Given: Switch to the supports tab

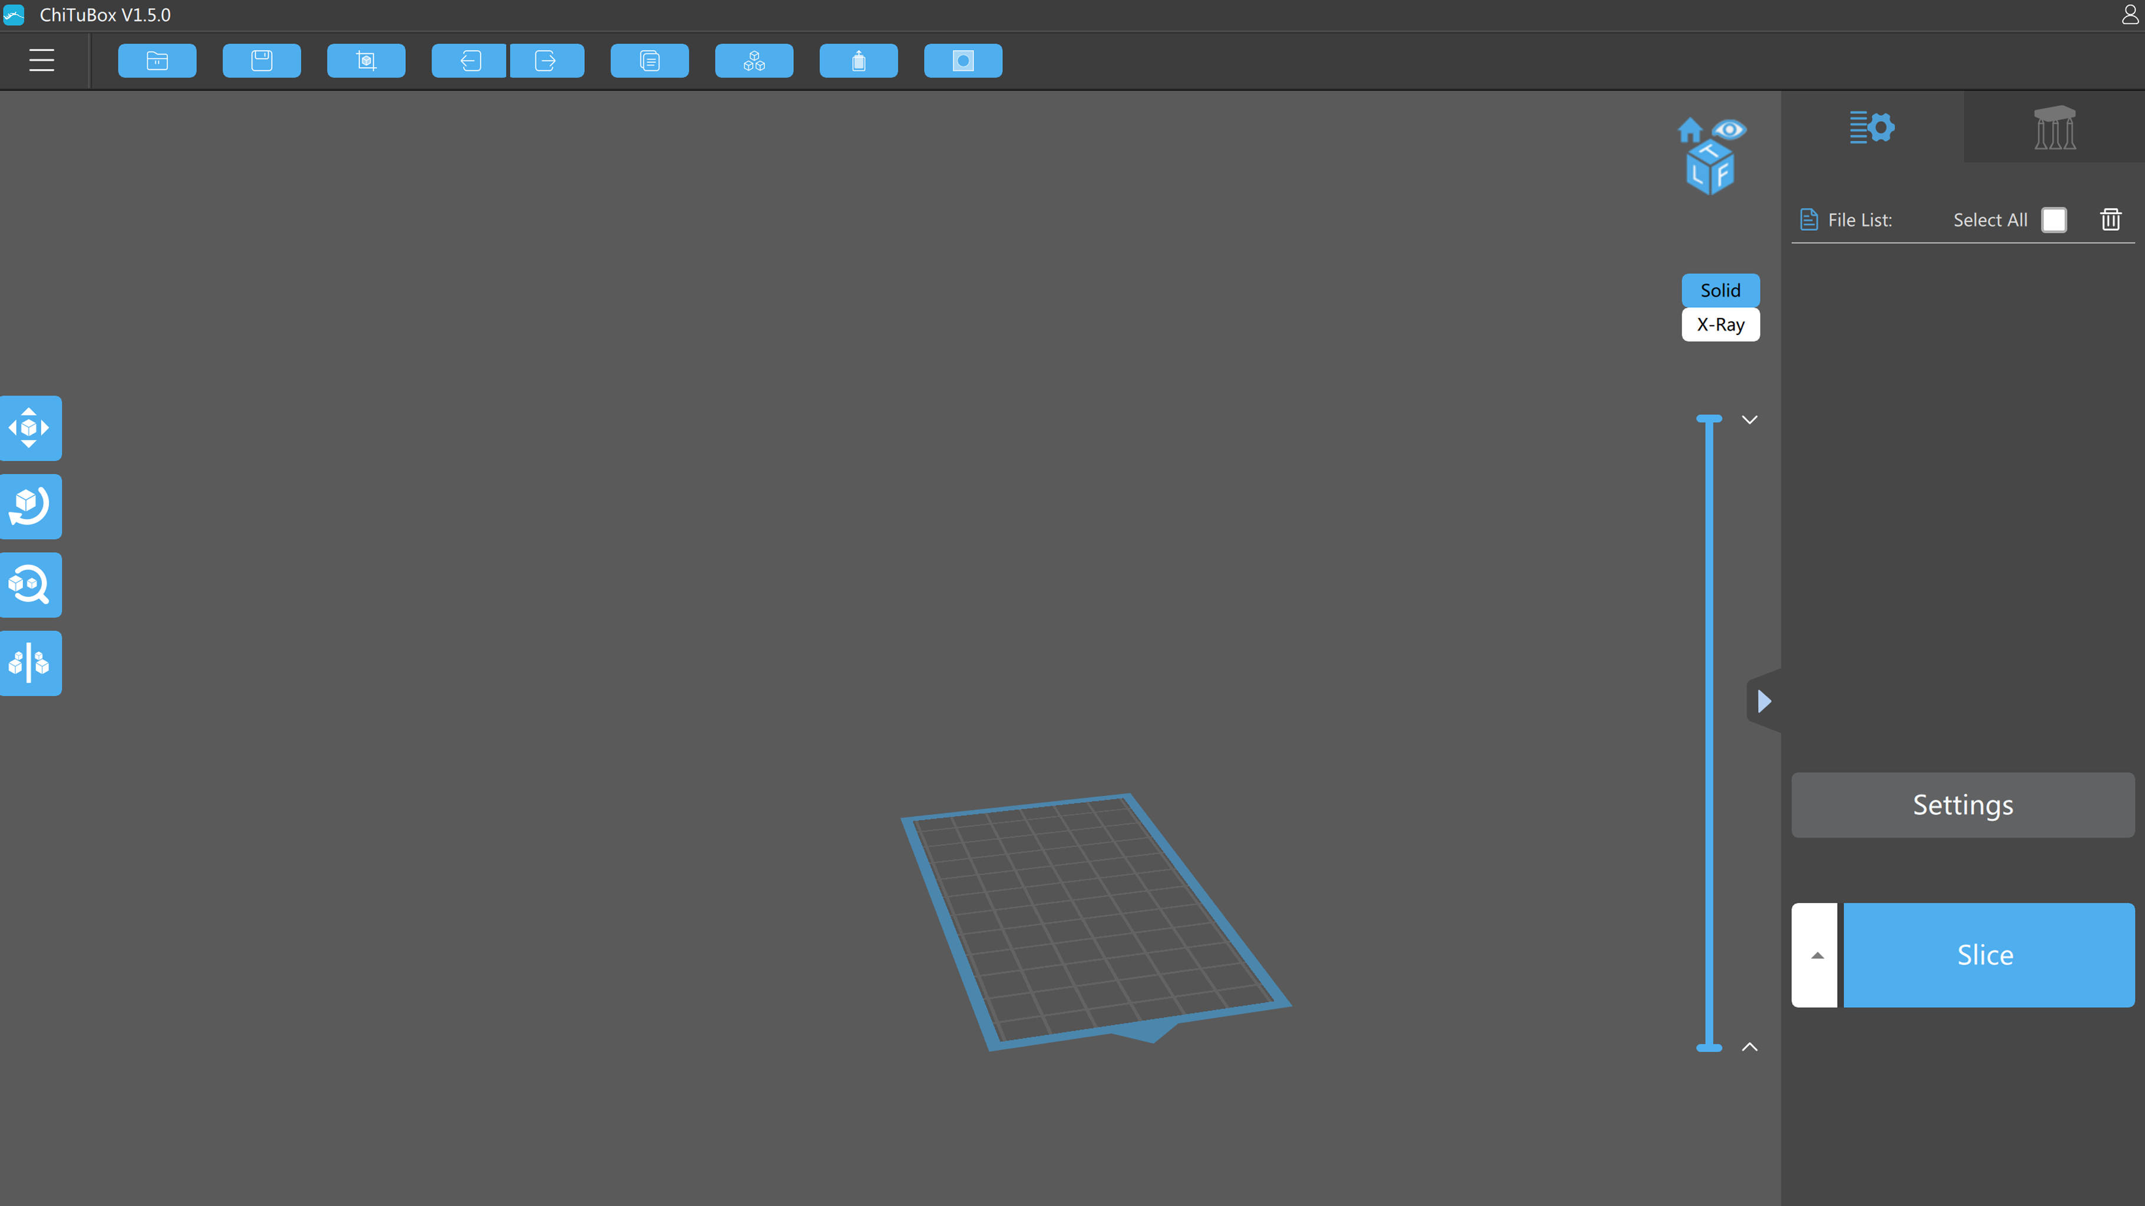Looking at the screenshot, I should (x=2054, y=127).
